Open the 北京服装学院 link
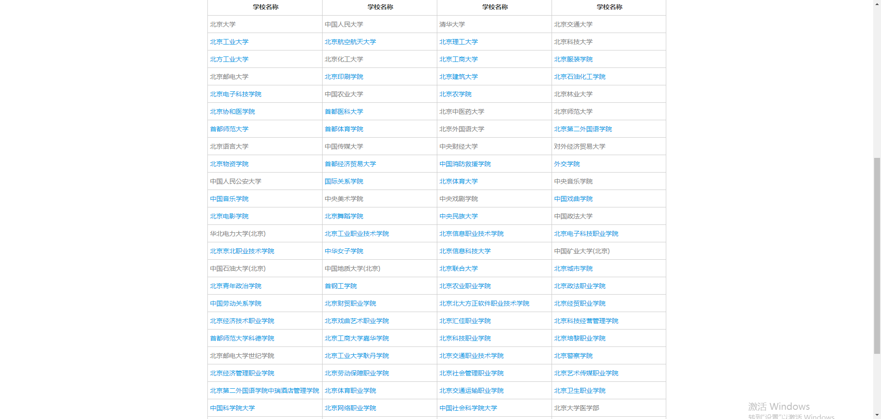The width and height of the screenshot is (881, 419). click(573, 59)
